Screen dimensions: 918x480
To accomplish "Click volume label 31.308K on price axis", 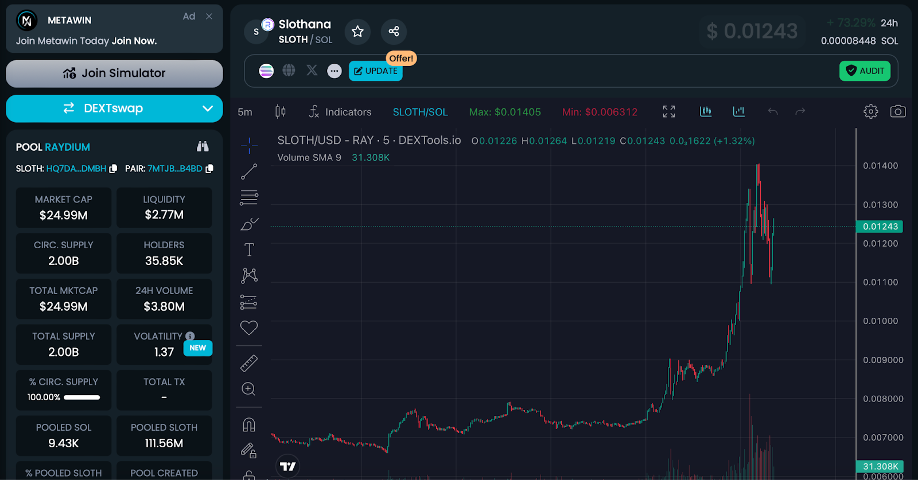I will 880,466.
